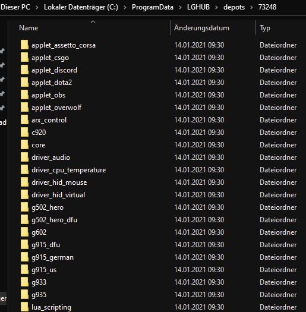Select the g915_german folder icon

[x=24, y=257]
